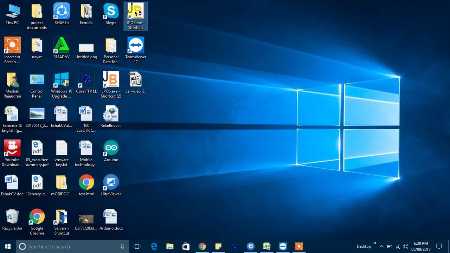
Task: Open Task View from taskbar
Action: tap(137, 246)
